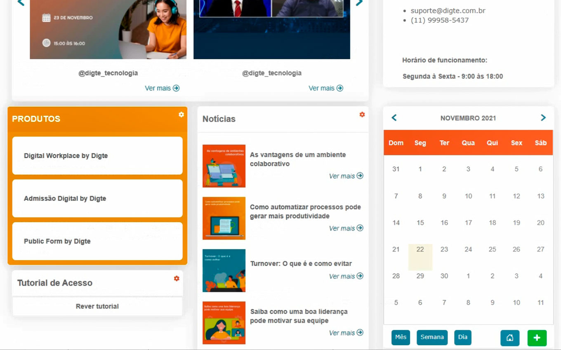Click the calendar home icon button

tap(510, 338)
